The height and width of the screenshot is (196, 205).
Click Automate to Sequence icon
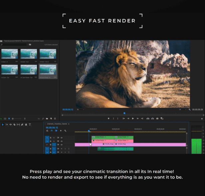39,119
